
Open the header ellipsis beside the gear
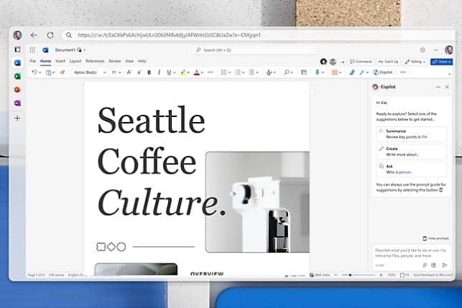point(436,50)
